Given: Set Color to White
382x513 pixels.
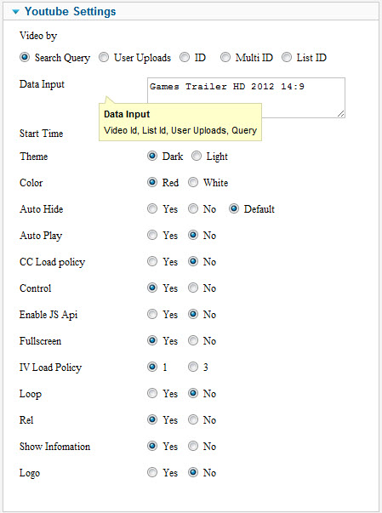Looking at the screenshot, I should (x=193, y=182).
